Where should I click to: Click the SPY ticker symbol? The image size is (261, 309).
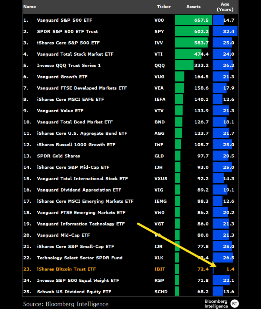[x=159, y=31]
